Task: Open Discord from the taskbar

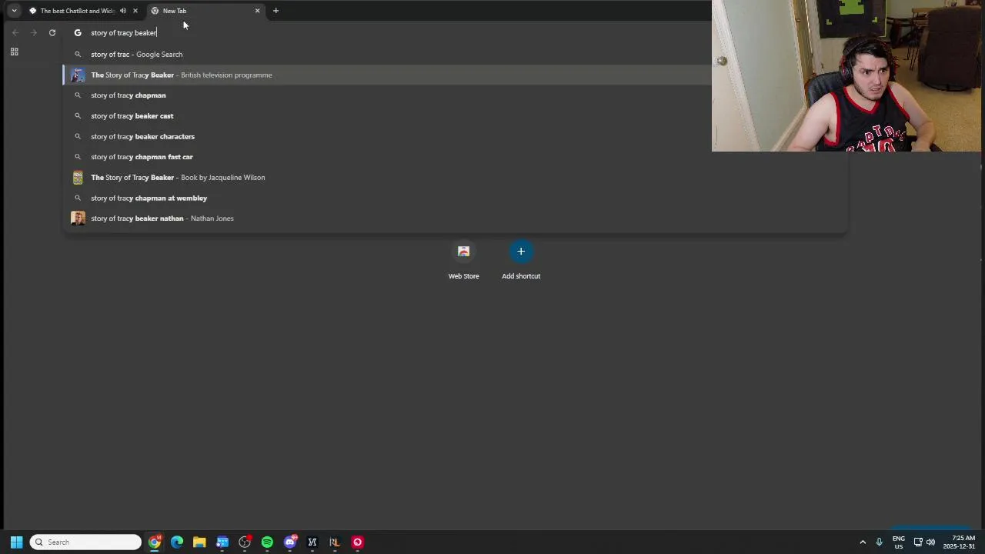Action: 290,542
